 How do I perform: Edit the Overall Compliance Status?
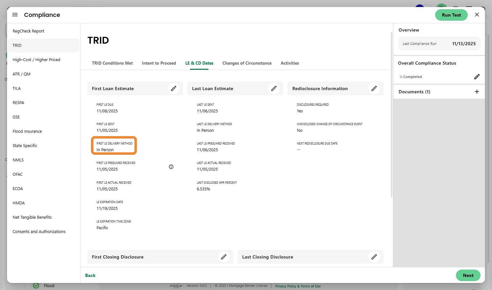click(x=477, y=77)
